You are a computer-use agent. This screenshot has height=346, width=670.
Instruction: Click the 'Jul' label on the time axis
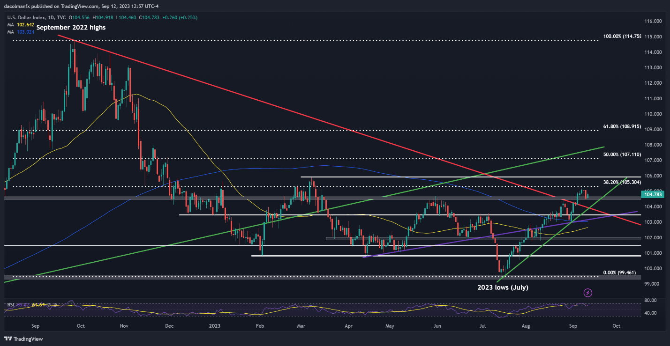coord(482,325)
